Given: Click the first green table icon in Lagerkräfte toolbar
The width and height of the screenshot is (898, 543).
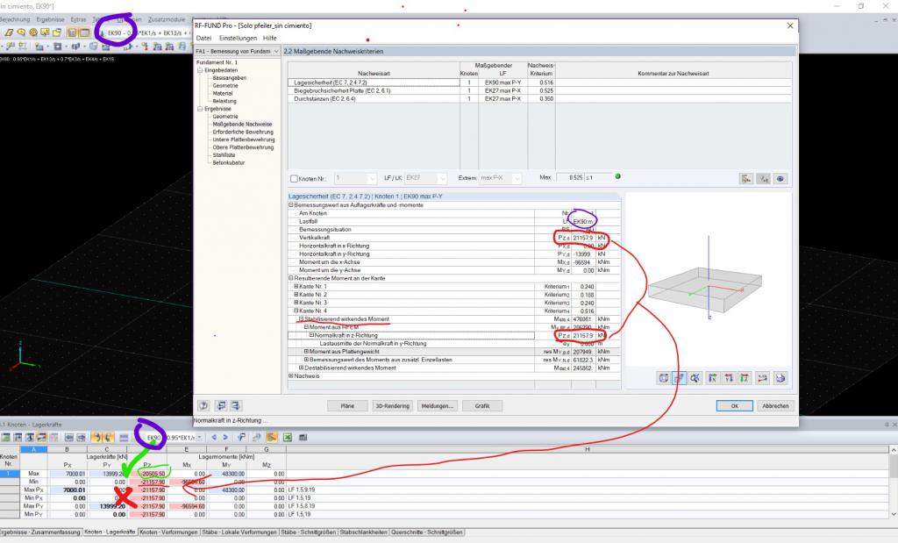Looking at the screenshot, I should 6,437.
